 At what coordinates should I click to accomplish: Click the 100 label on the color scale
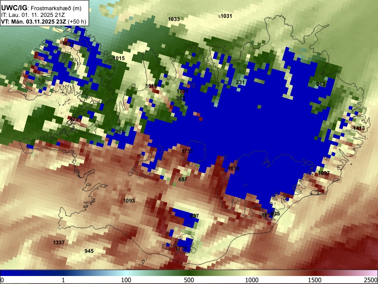coord(126,280)
